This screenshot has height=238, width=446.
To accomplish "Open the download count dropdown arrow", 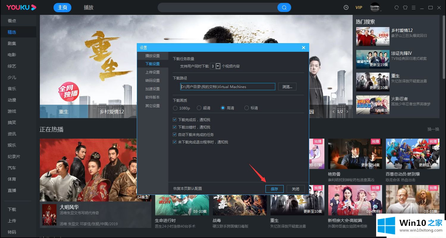I will tap(218, 66).
